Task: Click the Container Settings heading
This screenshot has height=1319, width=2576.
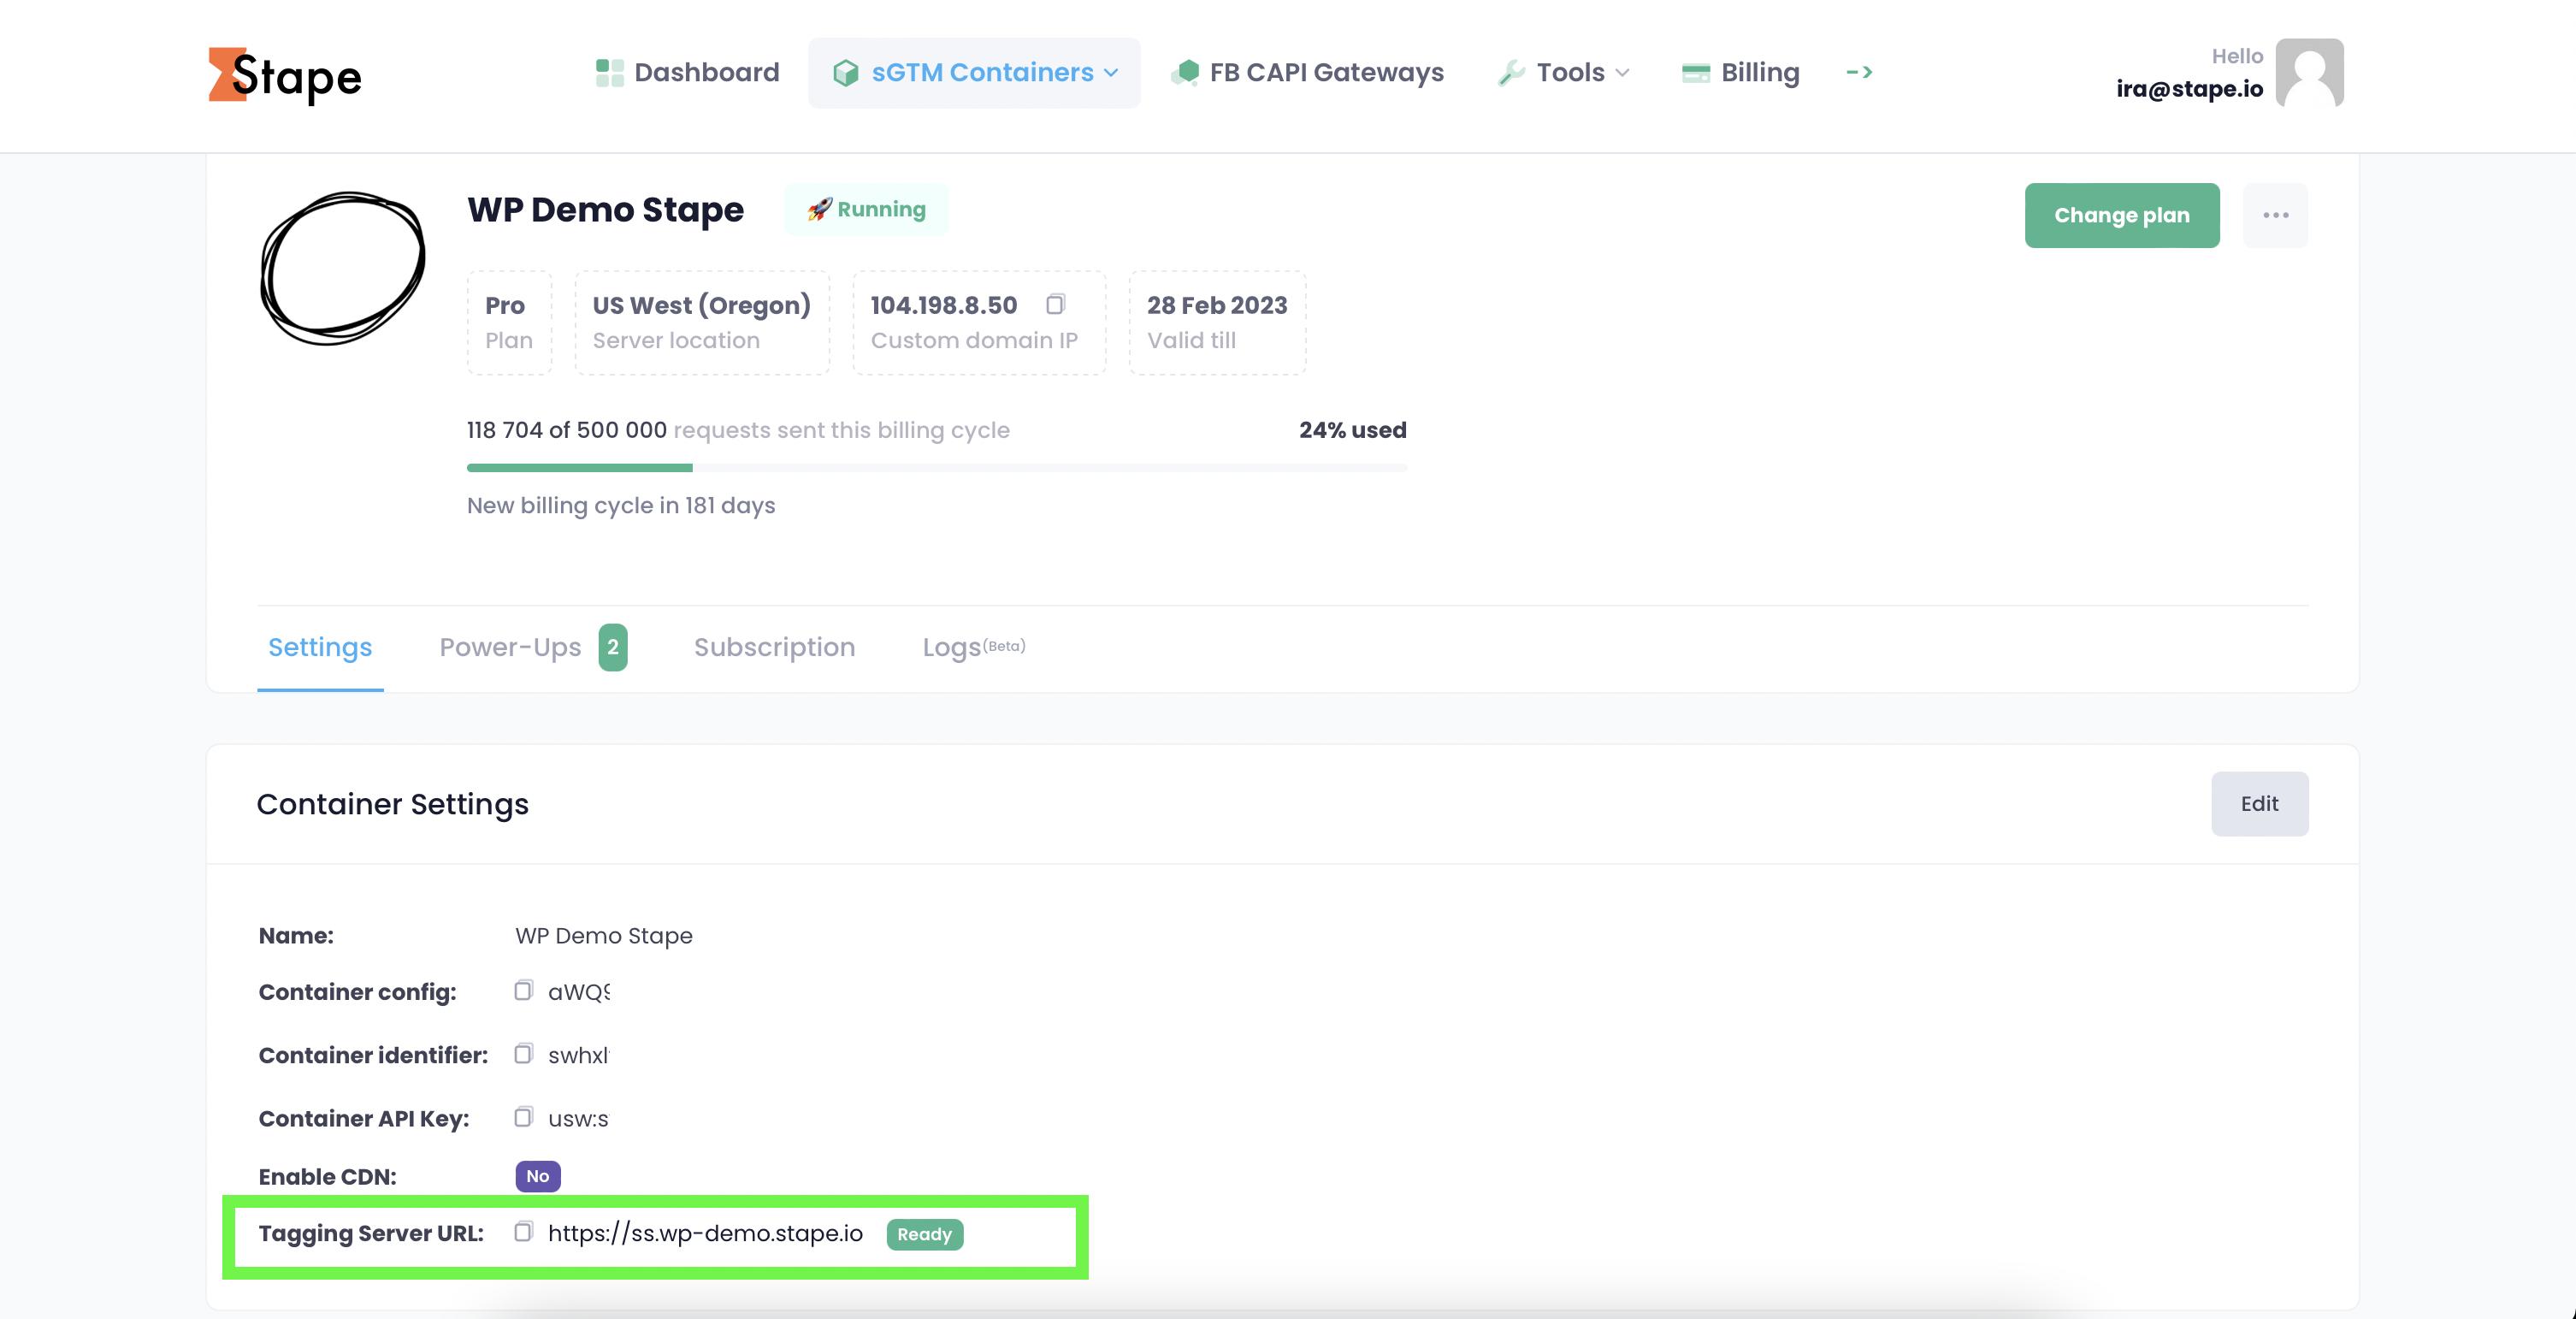Action: click(392, 804)
